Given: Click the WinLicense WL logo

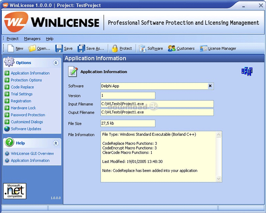Looking at the screenshot, I should (x=16, y=22).
